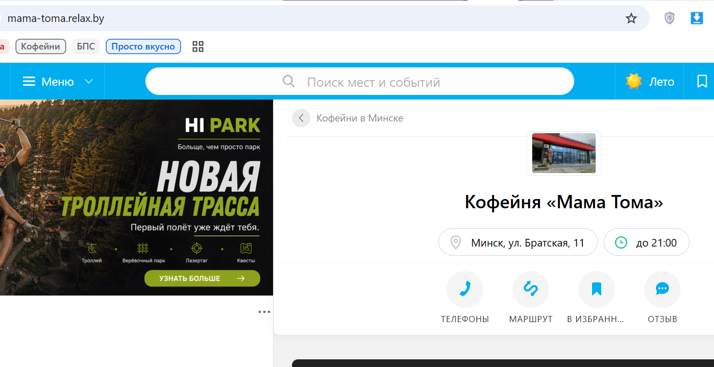714x367 pixels.
Task: Click the Лазертаг target icon on banner
Action: (196, 249)
